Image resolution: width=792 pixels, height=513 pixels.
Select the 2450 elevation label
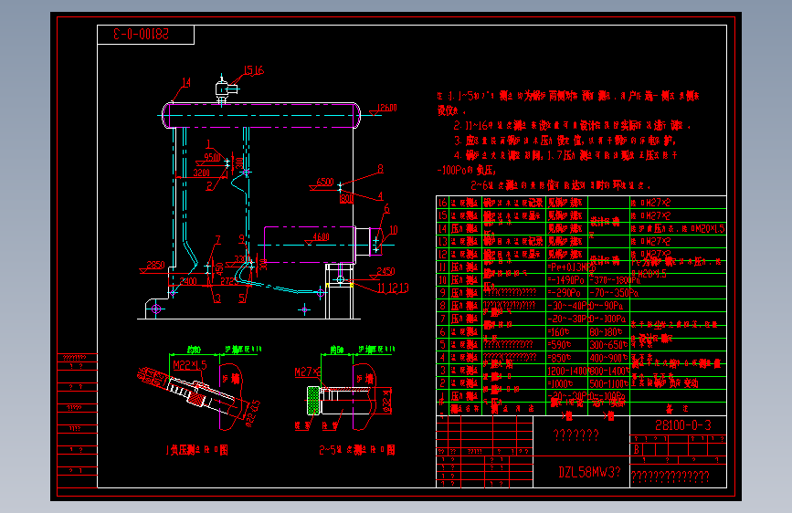385,271
